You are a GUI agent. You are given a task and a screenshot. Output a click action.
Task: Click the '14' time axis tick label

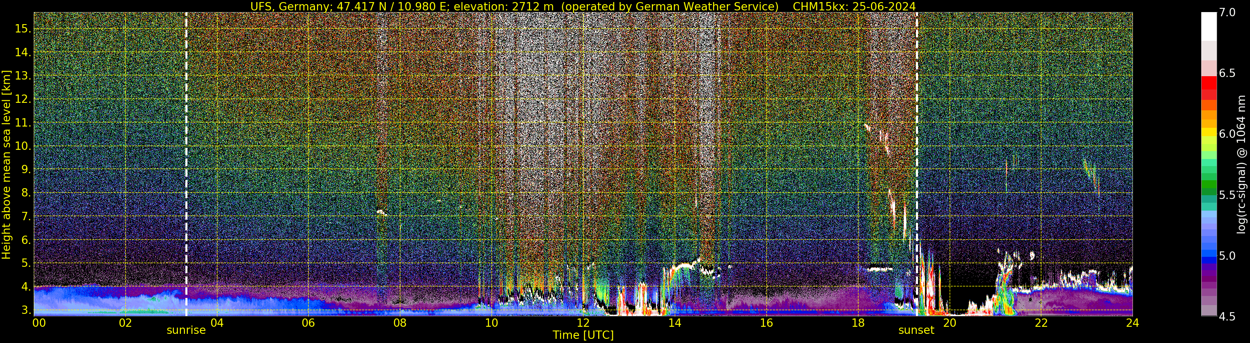tap(674, 323)
